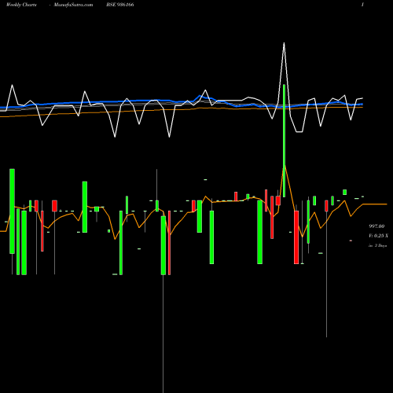Click the "in 2 Days" label
The image size is (393, 393).
(x=377, y=246)
